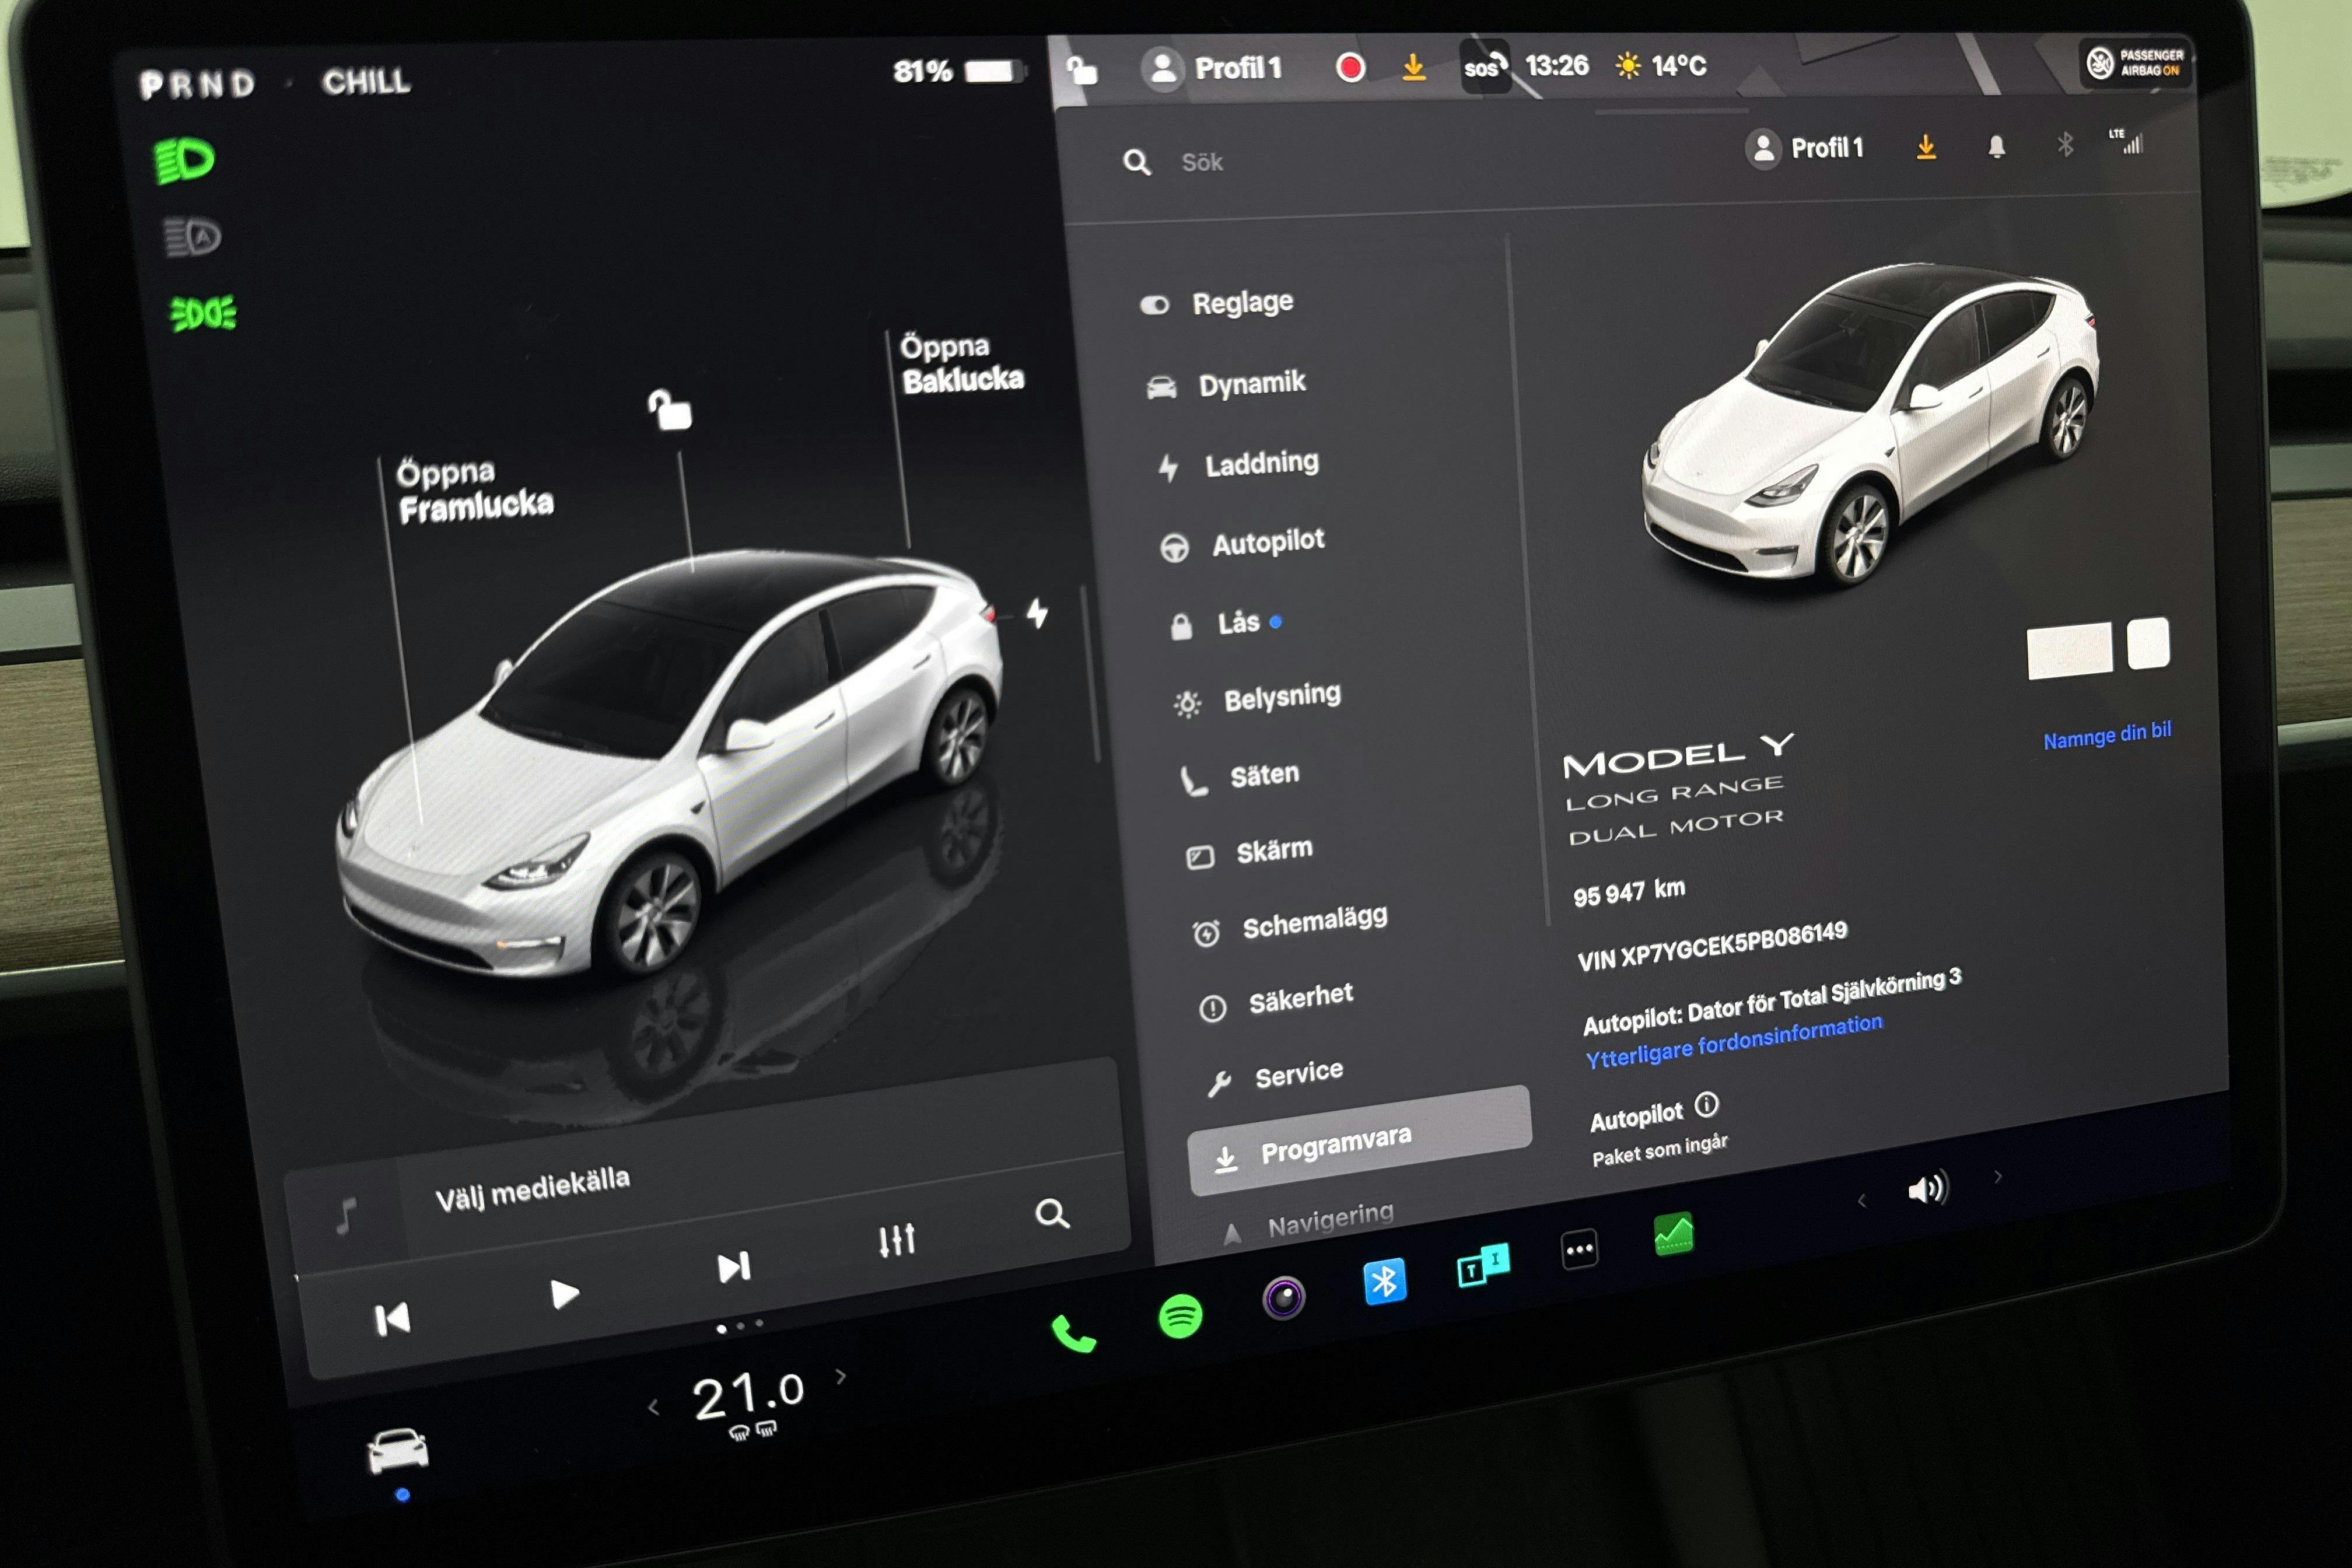
Task: Open the green energy graph app
Action: click(1674, 1233)
